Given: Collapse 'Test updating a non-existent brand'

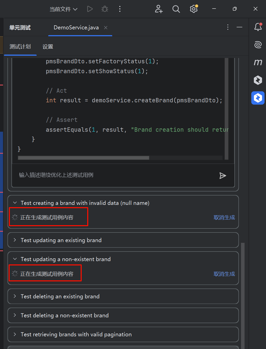Looking at the screenshot, I should pos(15,259).
